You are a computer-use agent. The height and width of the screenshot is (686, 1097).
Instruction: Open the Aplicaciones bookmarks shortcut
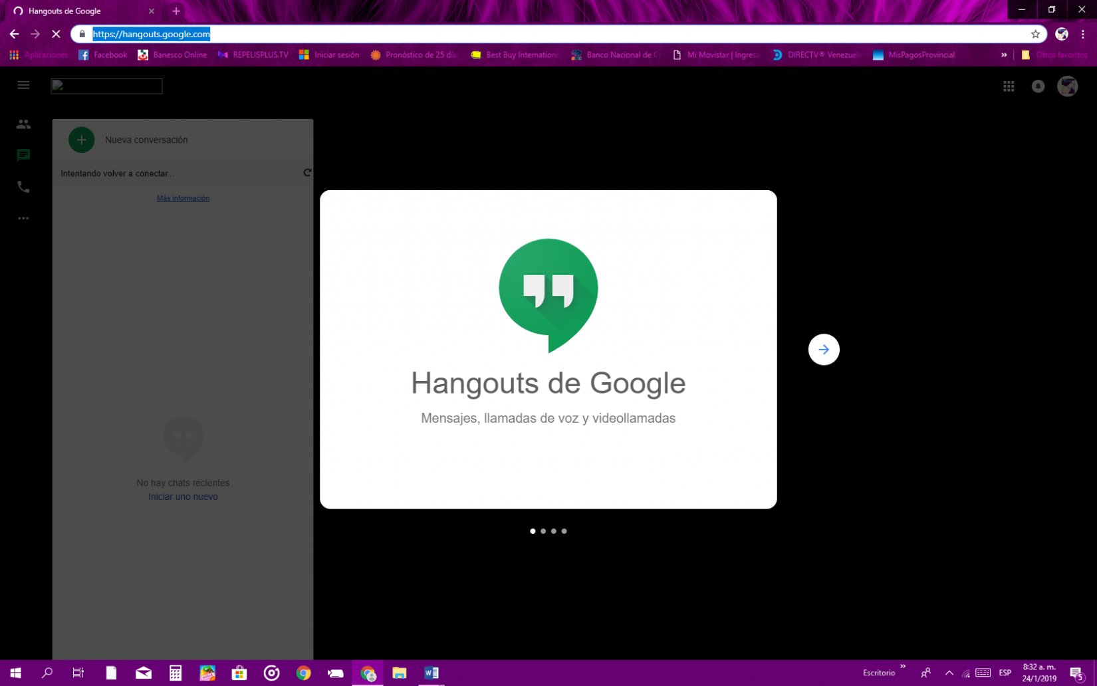39,55
